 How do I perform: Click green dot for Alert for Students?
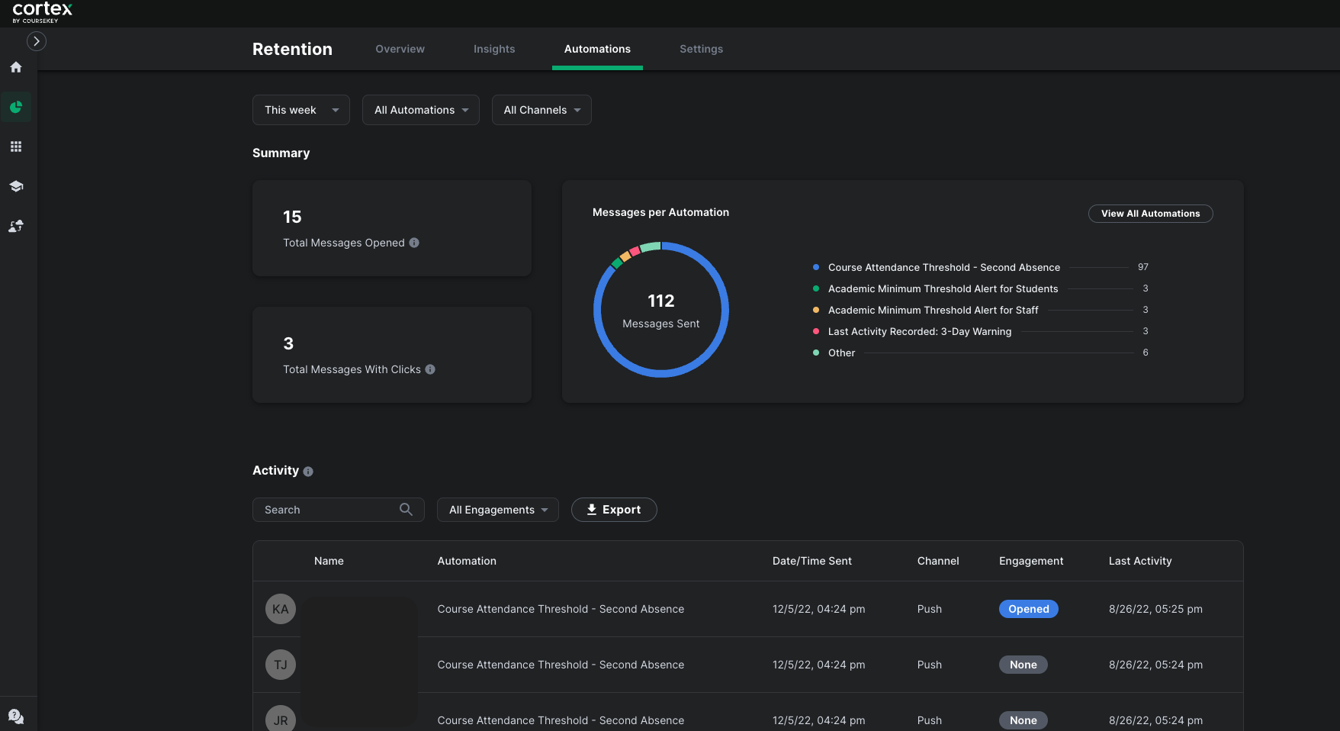(816, 288)
